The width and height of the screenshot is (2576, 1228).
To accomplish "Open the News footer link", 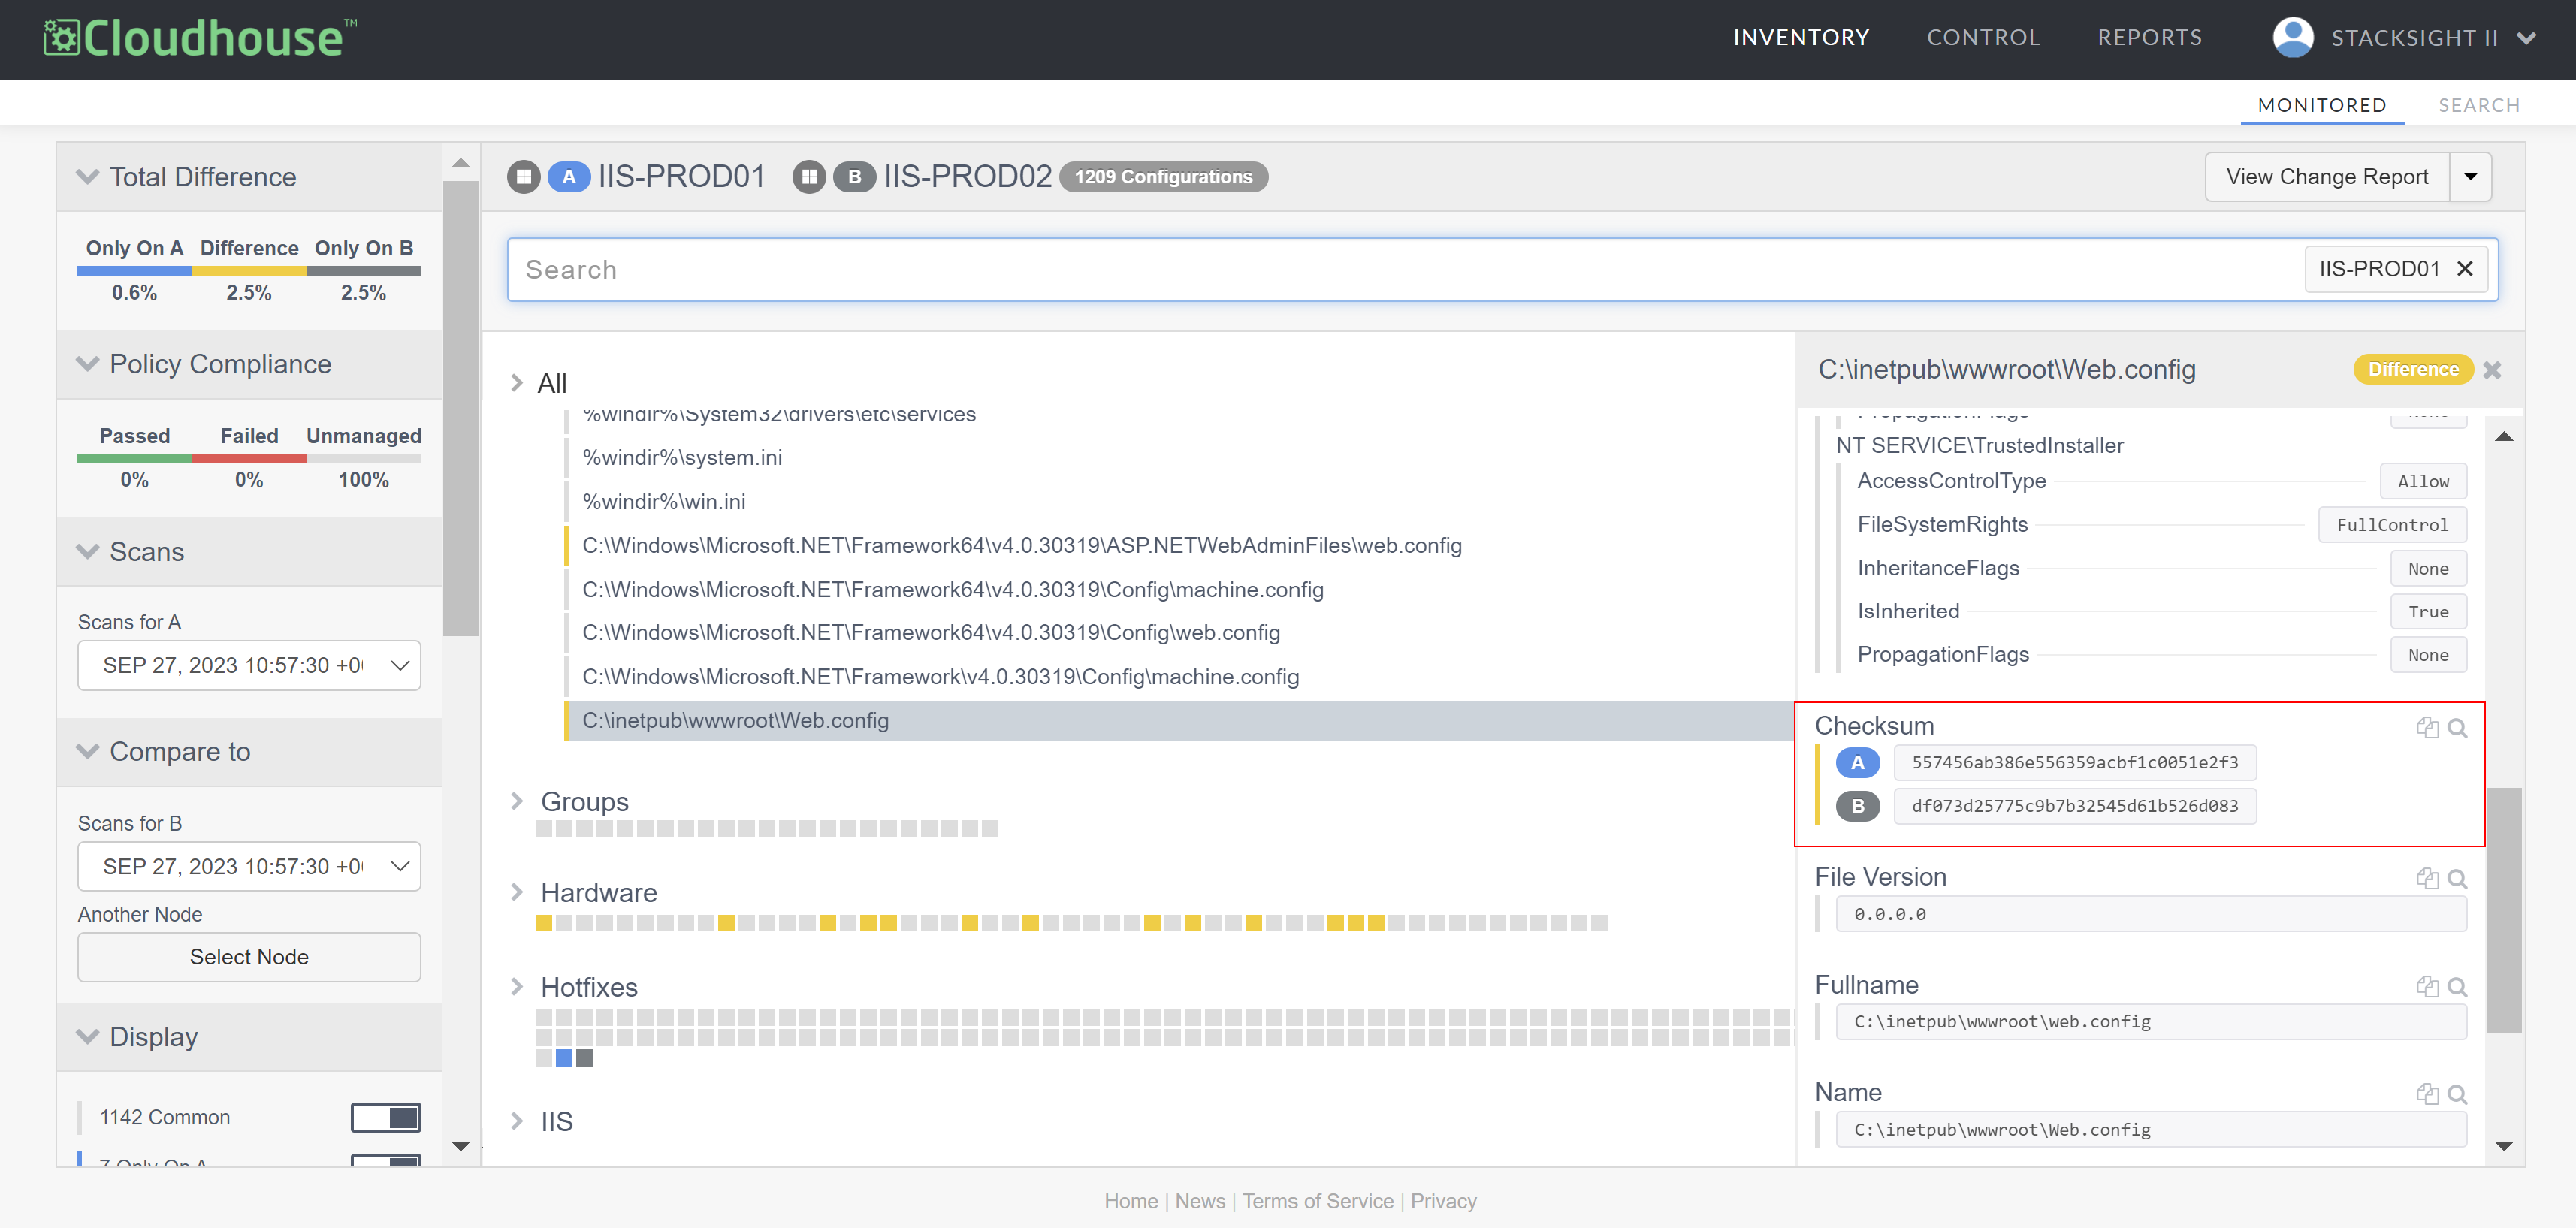I will pyautogui.click(x=1200, y=1201).
